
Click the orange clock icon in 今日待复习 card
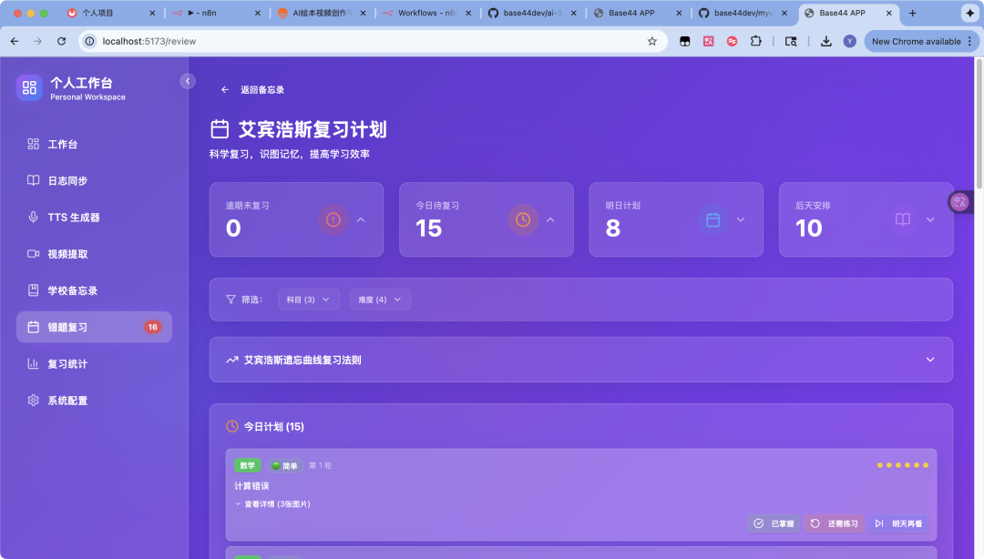[x=523, y=219]
